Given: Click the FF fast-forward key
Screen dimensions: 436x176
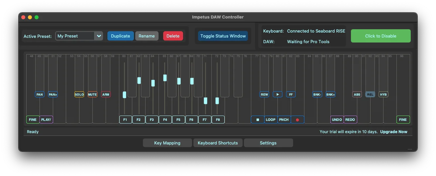Looking at the screenshot, I should tap(291, 94).
